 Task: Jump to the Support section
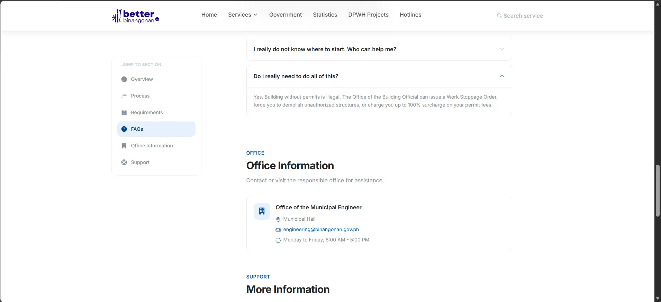156,162
